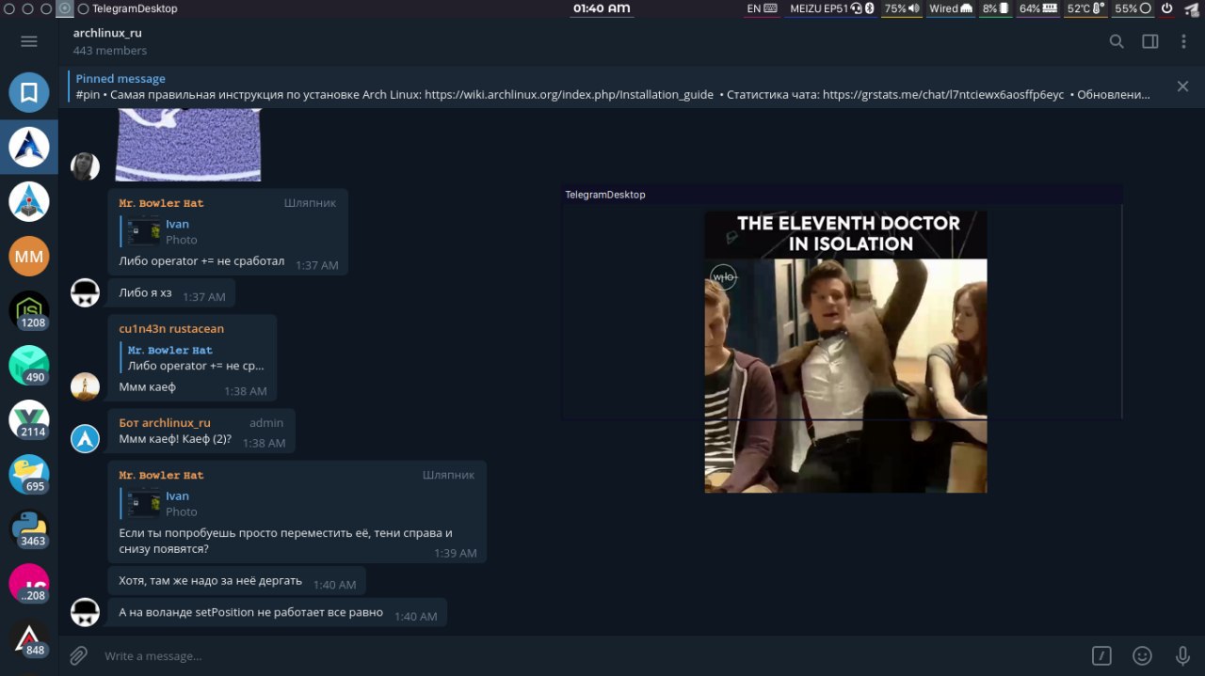This screenshot has width=1205, height=676.
Task: Click sender name cu1n43n rustacean
Action: click(x=171, y=329)
